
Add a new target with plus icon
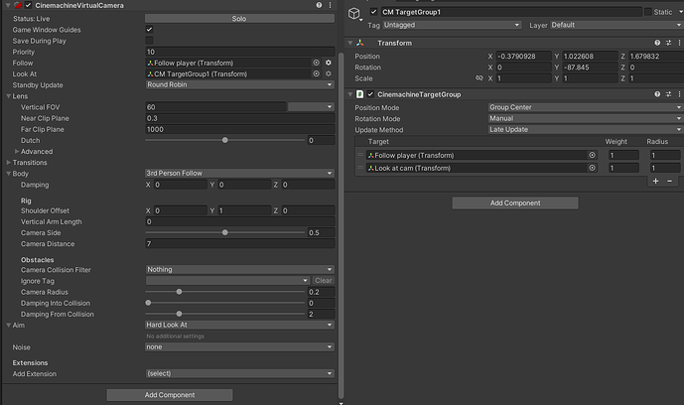click(655, 181)
